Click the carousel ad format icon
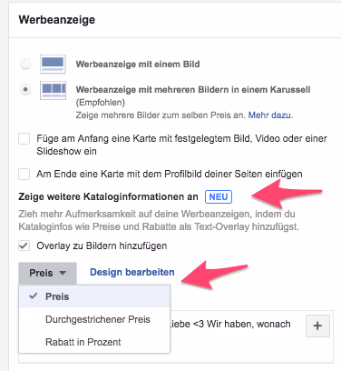Image resolution: width=341 pixels, height=371 pixels. [x=53, y=90]
